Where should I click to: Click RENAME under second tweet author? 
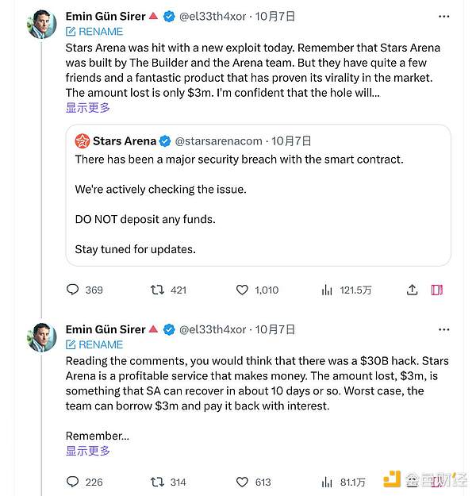94,345
